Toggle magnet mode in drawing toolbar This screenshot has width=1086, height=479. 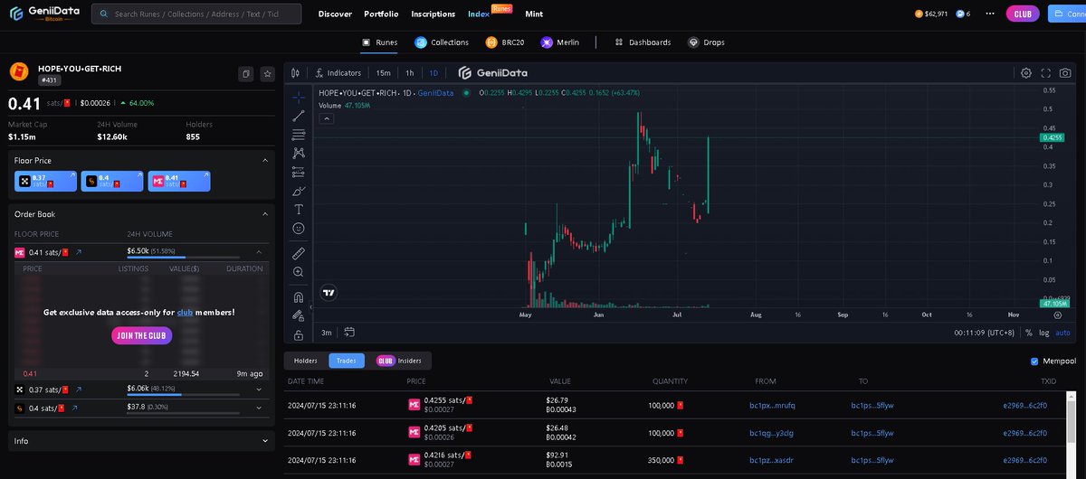point(299,296)
